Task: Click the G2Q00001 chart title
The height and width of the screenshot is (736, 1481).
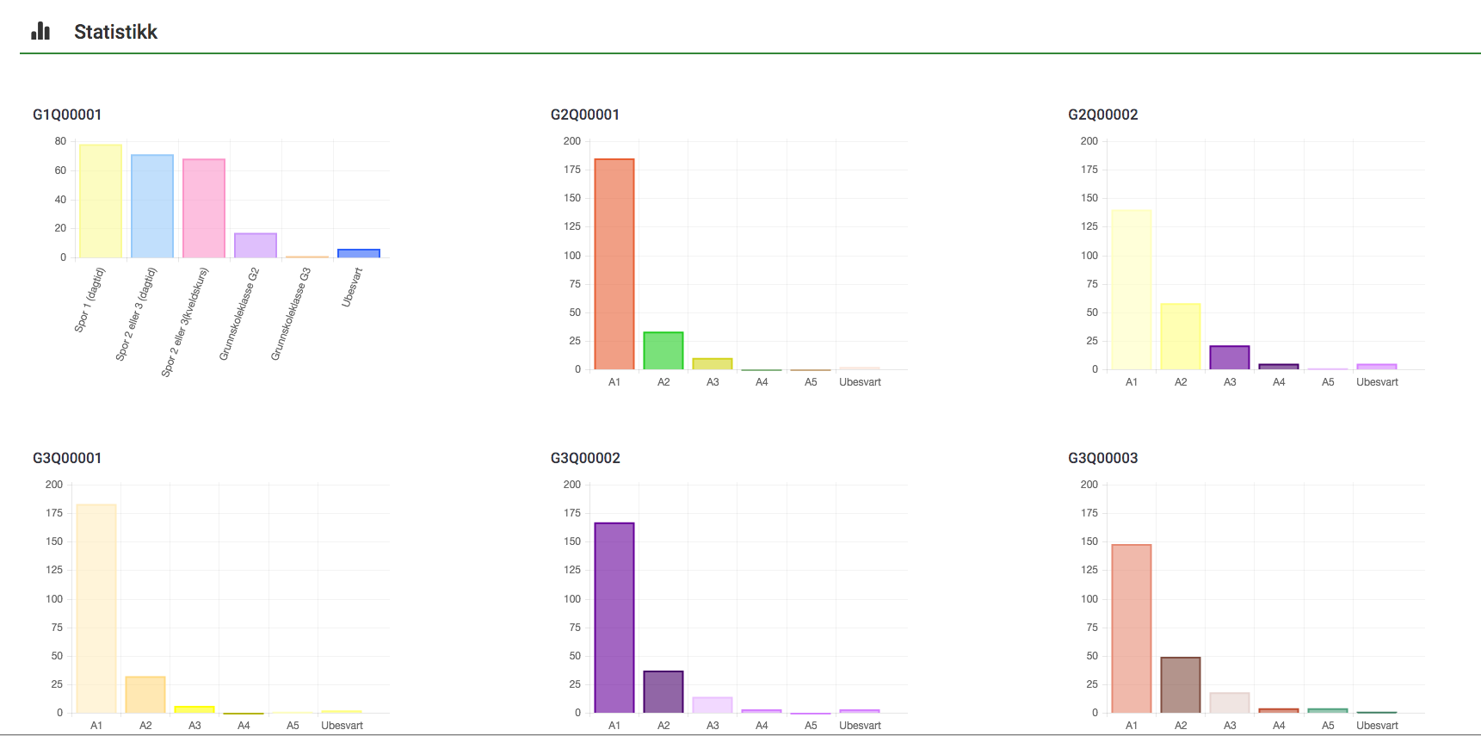Action: [x=585, y=114]
